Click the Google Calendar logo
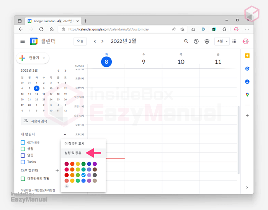 [x=34, y=41]
